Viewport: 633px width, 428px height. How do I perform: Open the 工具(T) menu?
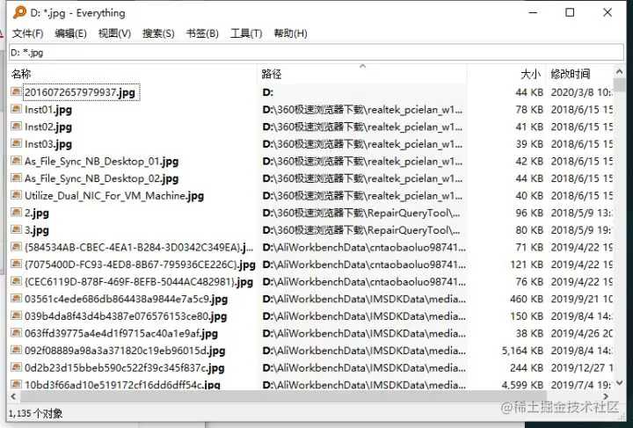pos(246,33)
